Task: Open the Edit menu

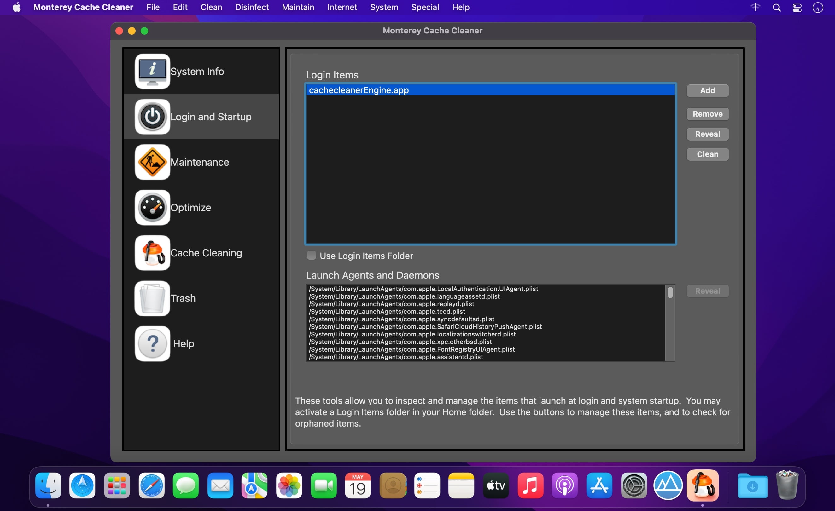Action: (x=180, y=7)
